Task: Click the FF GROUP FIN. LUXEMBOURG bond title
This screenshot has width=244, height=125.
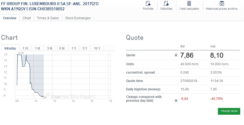Action: (x=50, y=4)
